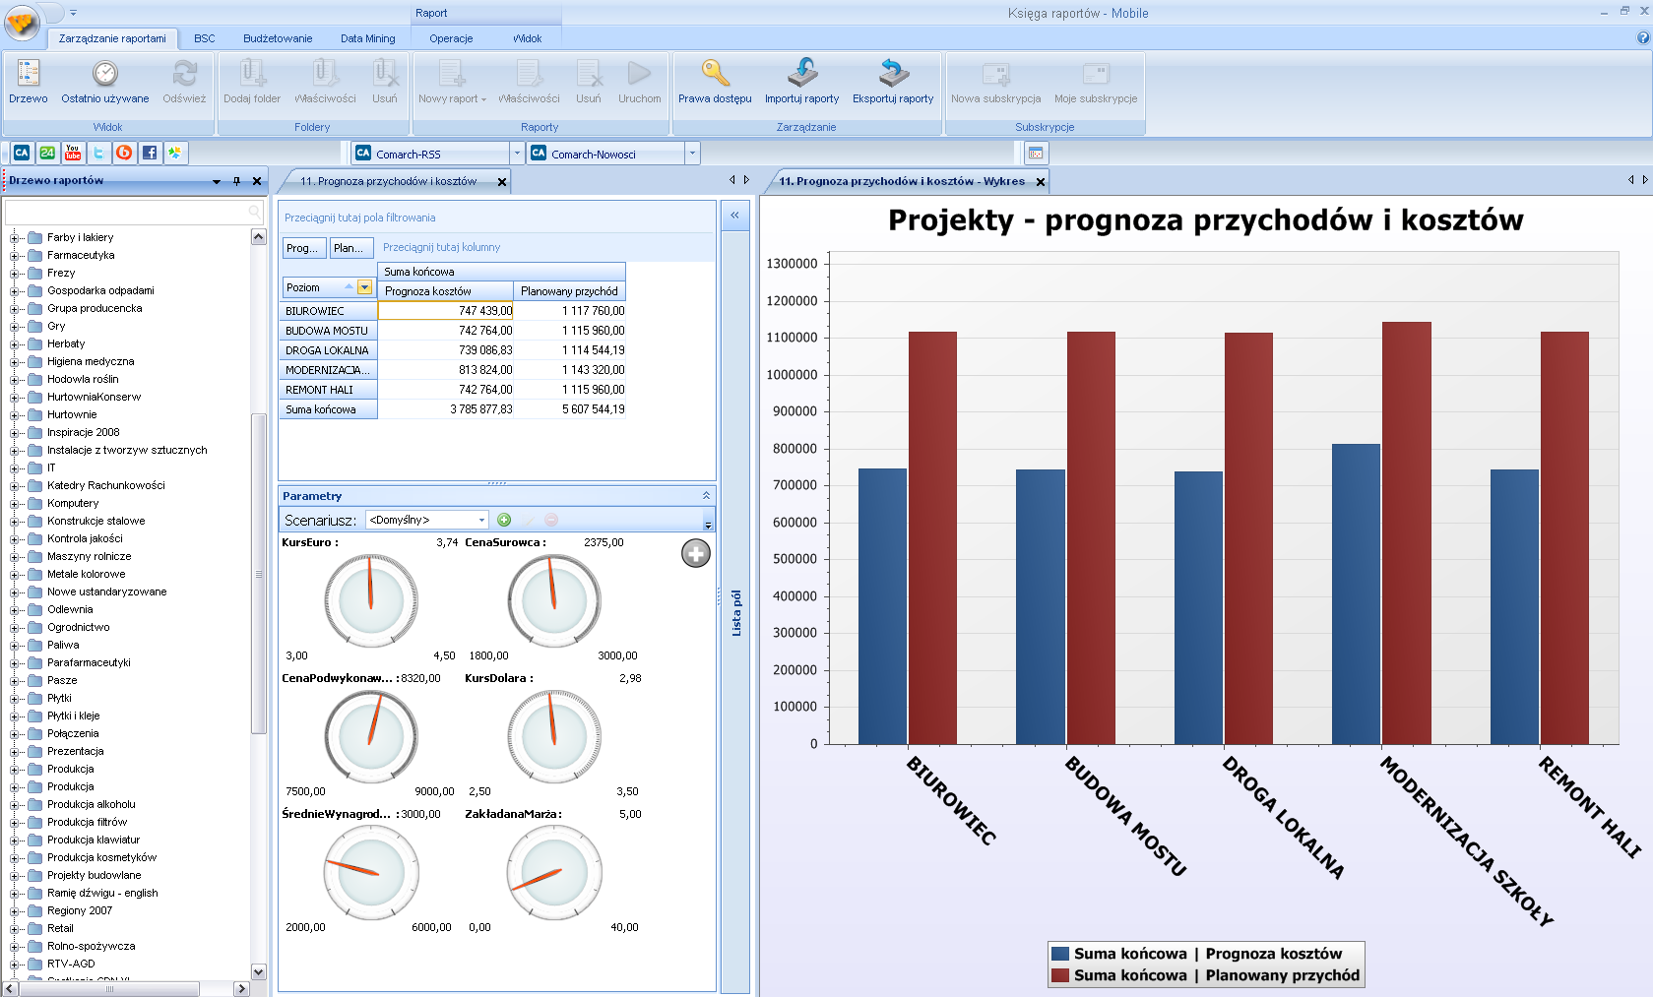This screenshot has height=997, width=1653.
Task: Open Prawa dostępu access rights
Action: pos(715,81)
